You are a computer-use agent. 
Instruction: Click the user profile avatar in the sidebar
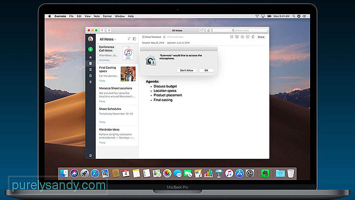90,39
